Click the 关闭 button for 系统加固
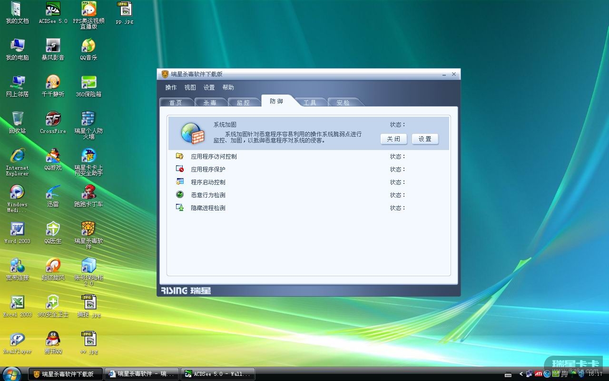This screenshot has width=609, height=381. (x=393, y=139)
